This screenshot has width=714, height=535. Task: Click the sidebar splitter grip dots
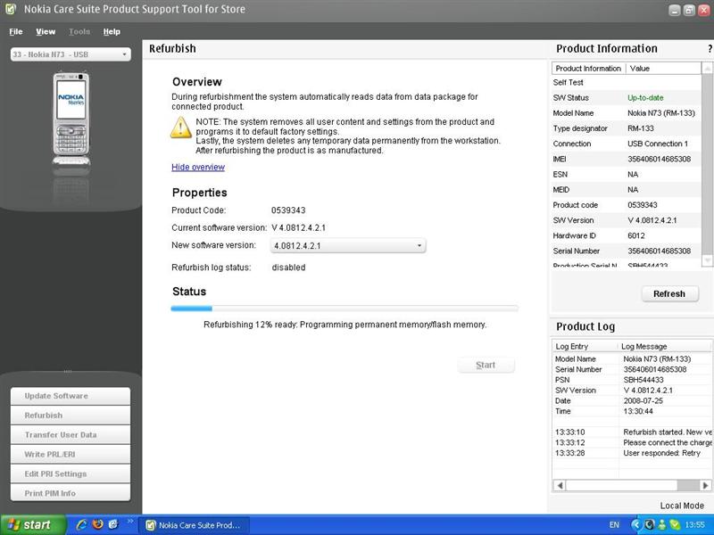[68, 372]
